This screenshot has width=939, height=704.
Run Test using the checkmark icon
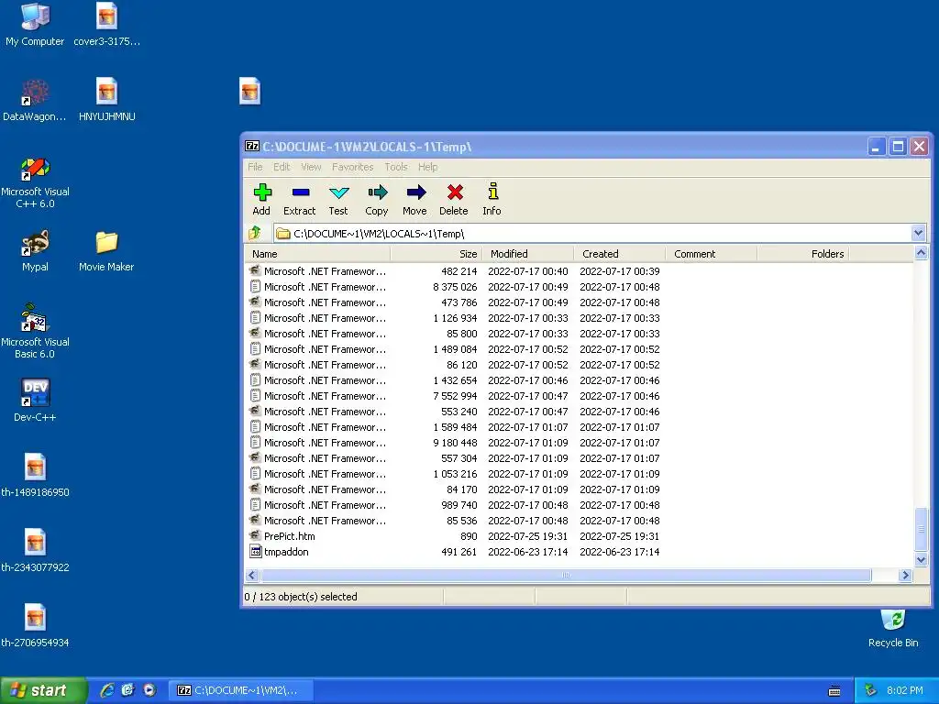338,199
